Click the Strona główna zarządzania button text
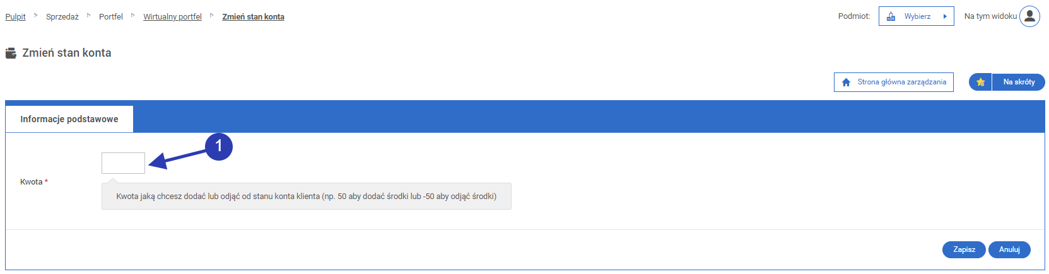The width and height of the screenshot is (1049, 274). 901,83
